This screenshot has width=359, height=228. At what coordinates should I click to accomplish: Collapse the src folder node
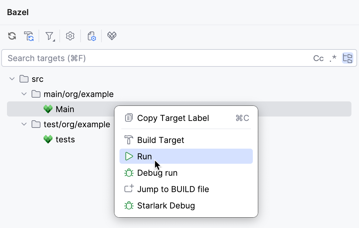tap(12, 79)
